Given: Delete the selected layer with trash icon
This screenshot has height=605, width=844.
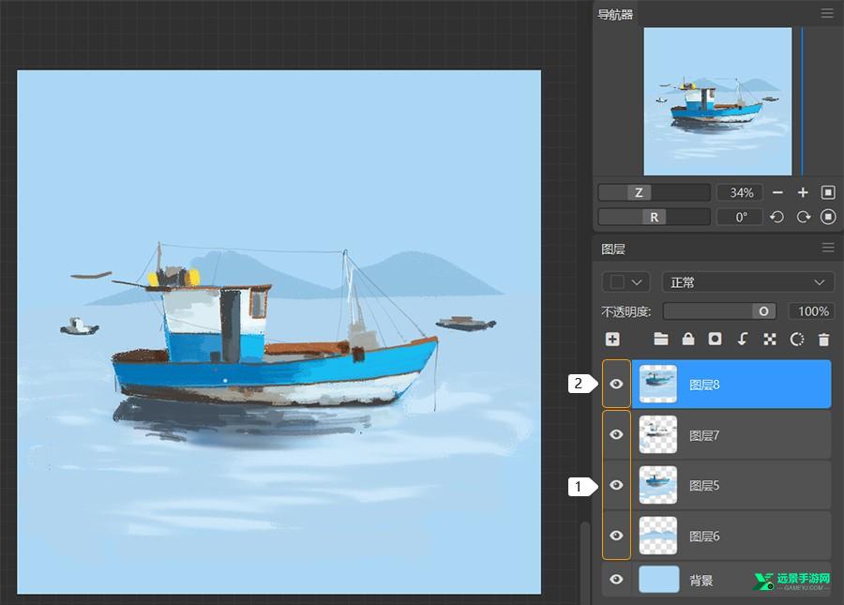Looking at the screenshot, I should coord(823,340).
